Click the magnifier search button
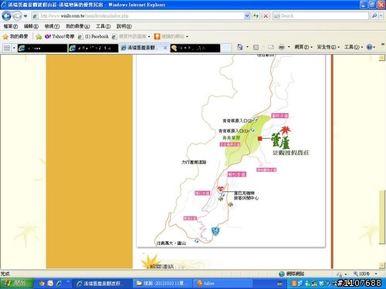 [x=374, y=16]
